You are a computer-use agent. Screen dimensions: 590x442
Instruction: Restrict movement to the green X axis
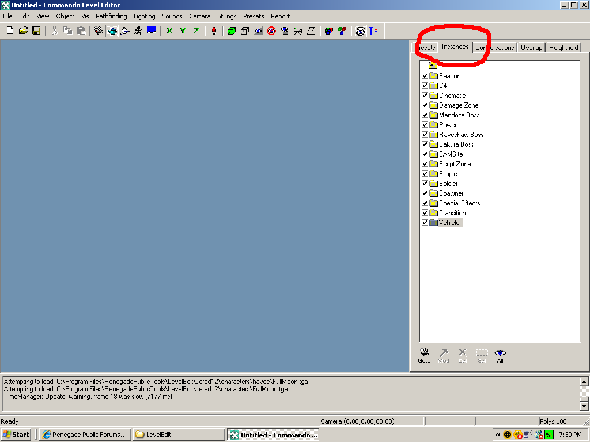pyautogui.click(x=169, y=31)
